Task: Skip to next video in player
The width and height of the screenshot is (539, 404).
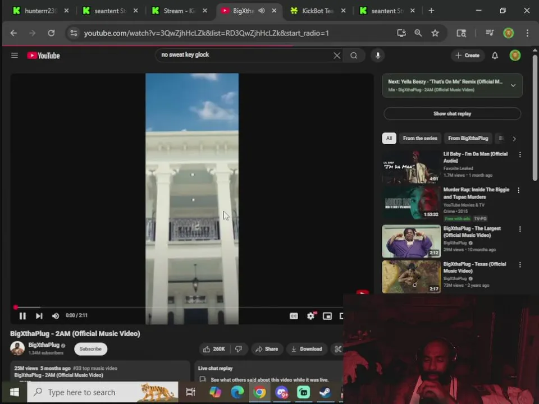Action: (39, 316)
